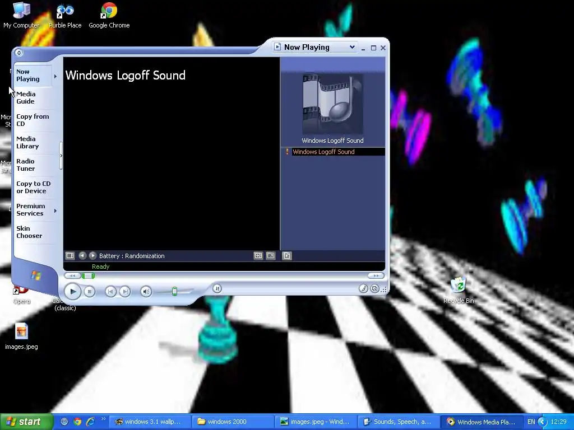Expand the Premium Services side arrow
The width and height of the screenshot is (574, 430).
coord(55,211)
